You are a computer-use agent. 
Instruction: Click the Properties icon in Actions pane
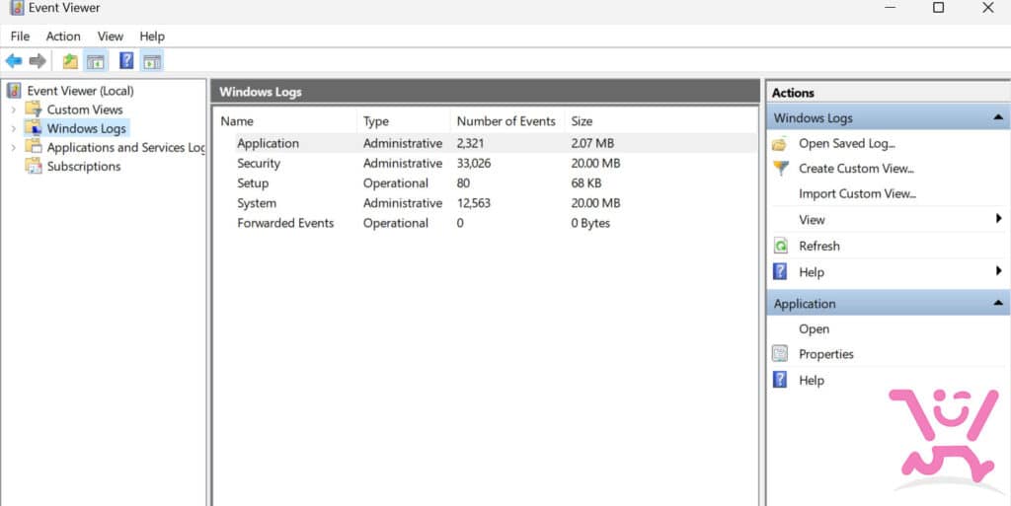coord(780,353)
